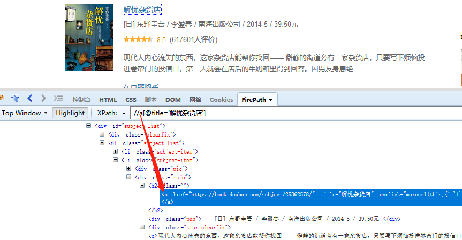Switch to the HTML tab

point(108,100)
